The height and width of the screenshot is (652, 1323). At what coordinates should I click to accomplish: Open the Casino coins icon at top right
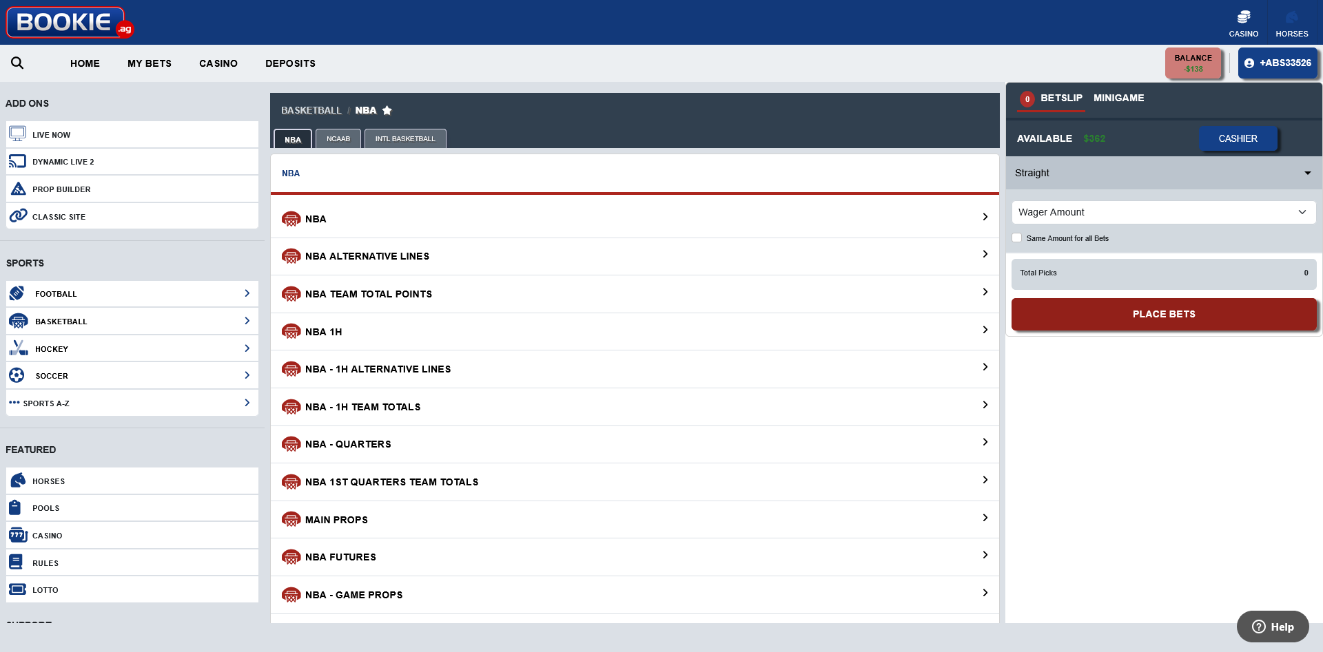pos(1244,17)
